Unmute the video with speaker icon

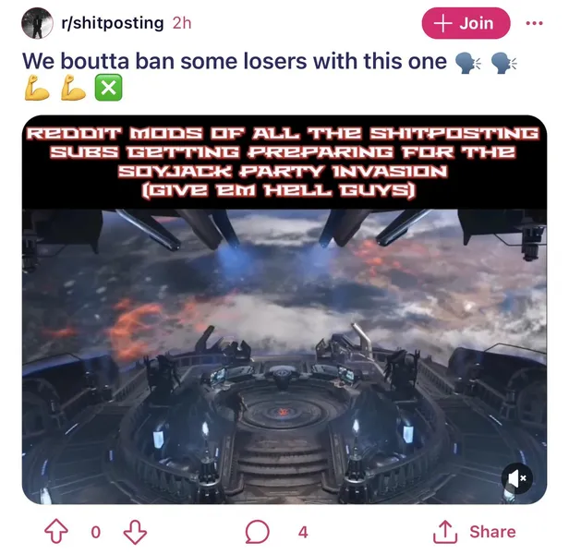pos(517,478)
